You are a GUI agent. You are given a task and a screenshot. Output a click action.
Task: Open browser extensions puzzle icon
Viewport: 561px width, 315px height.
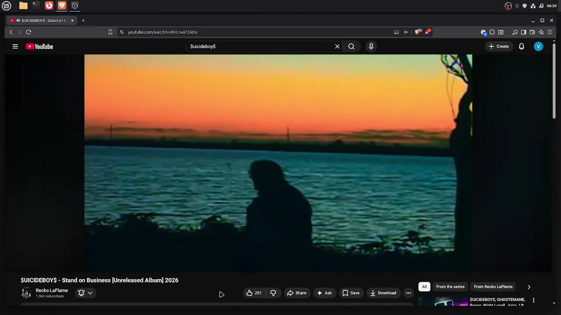492,32
